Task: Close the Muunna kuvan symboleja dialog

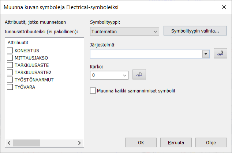Action: [223, 7]
